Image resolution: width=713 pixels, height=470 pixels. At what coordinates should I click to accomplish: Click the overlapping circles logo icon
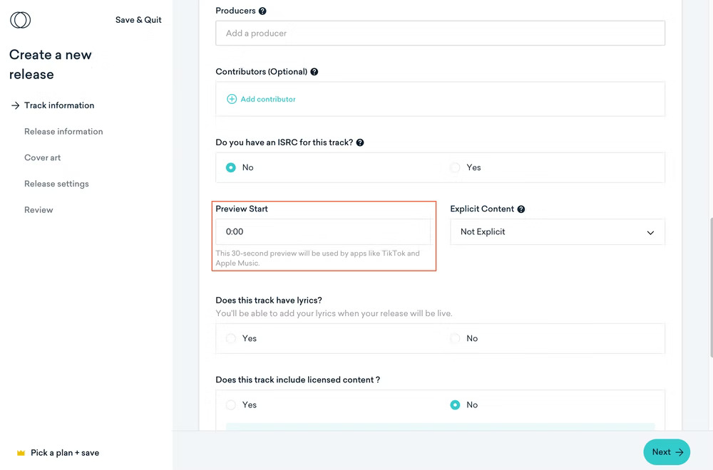pyautogui.click(x=20, y=20)
